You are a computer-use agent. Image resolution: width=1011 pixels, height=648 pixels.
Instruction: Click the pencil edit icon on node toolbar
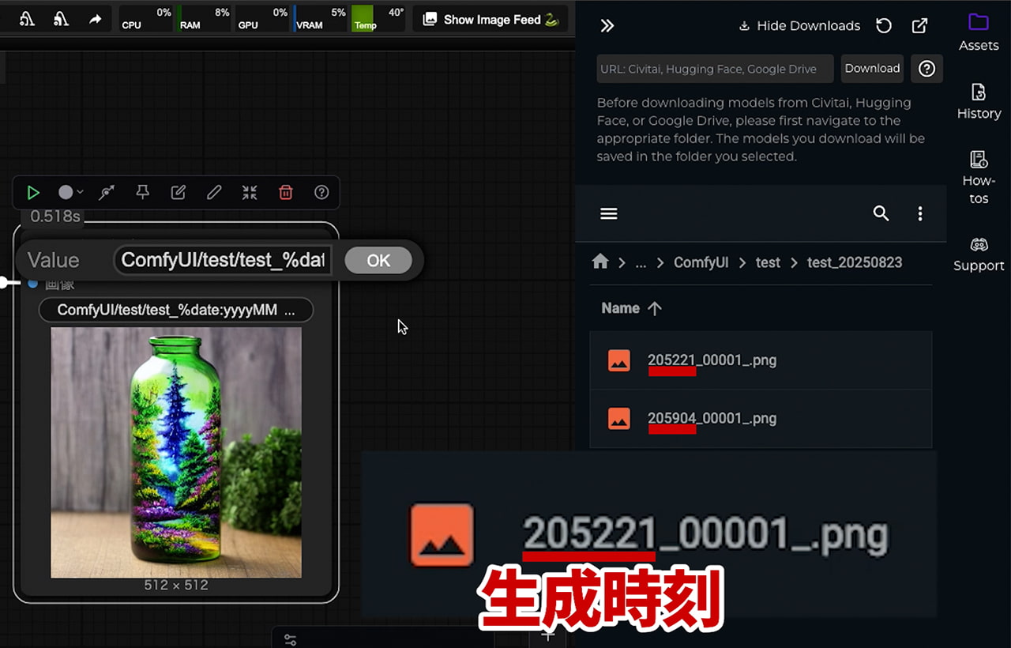click(214, 193)
